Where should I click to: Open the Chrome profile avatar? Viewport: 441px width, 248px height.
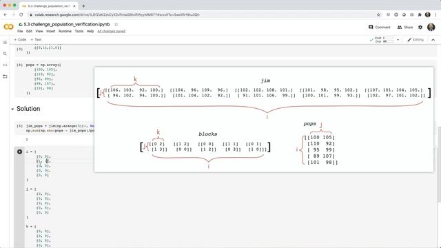pos(428,14)
